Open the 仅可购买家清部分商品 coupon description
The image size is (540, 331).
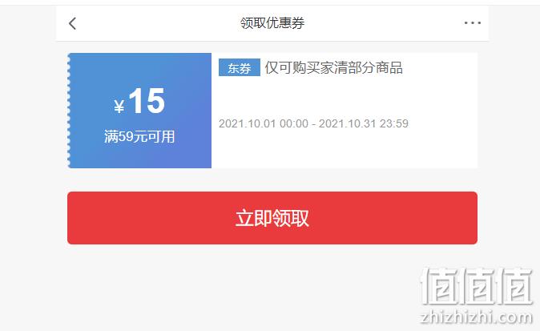click(333, 67)
